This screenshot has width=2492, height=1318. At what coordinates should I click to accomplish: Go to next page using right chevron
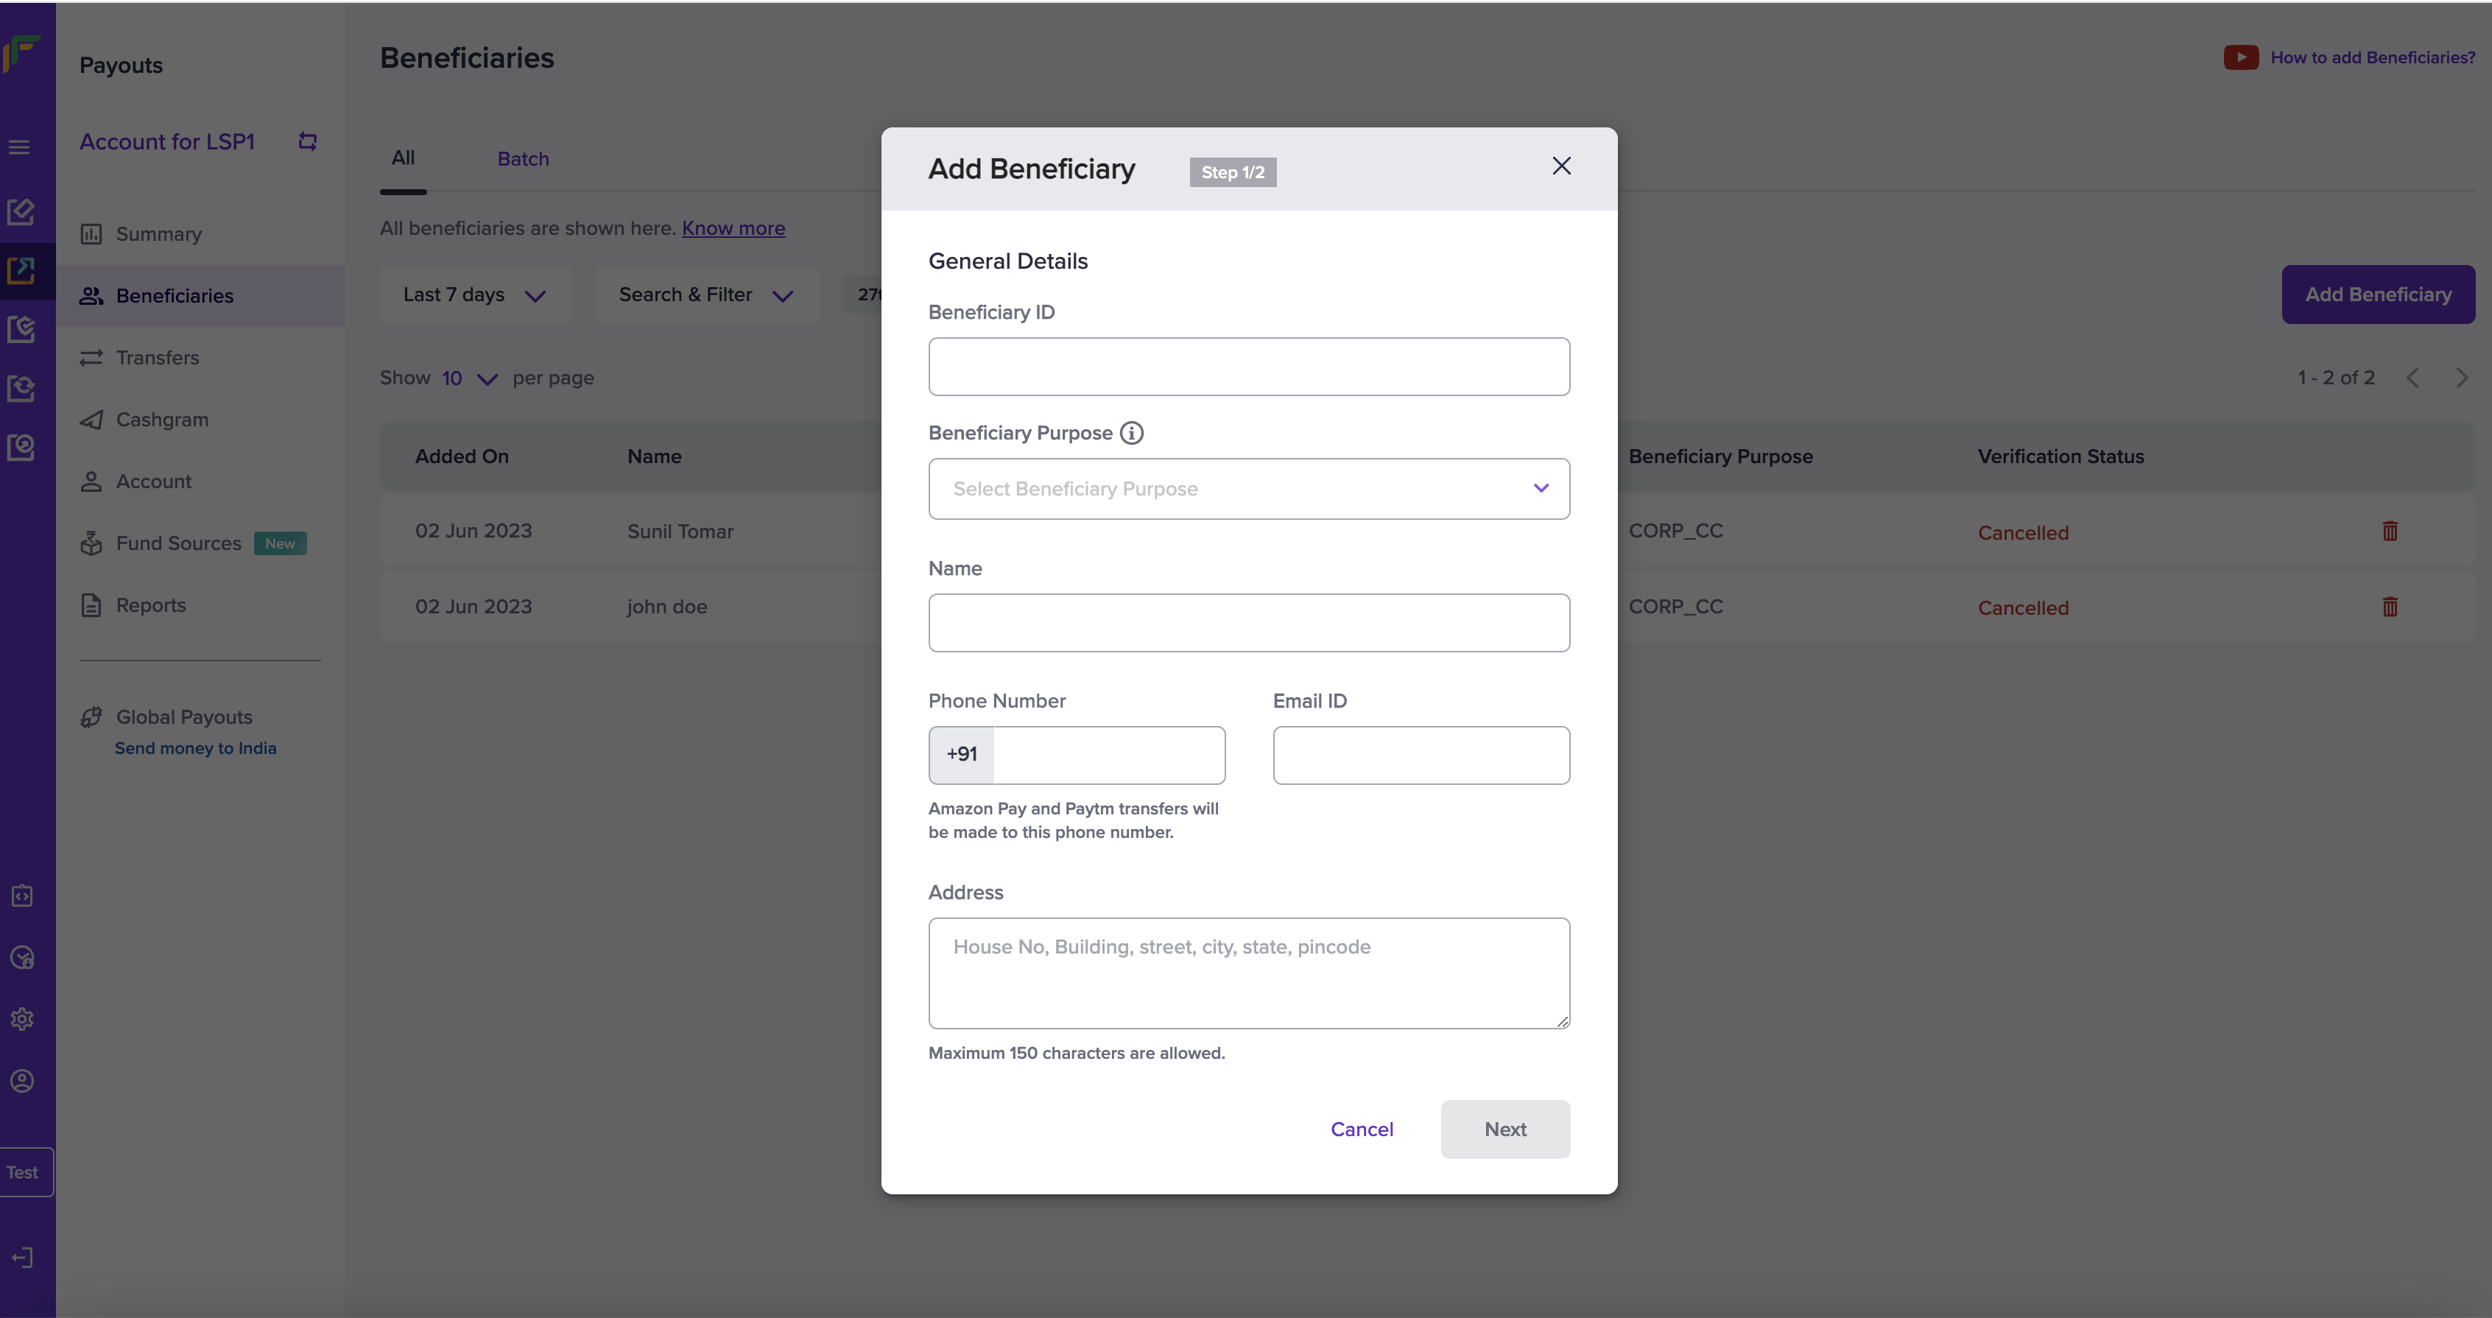click(x=2461, y=378)
